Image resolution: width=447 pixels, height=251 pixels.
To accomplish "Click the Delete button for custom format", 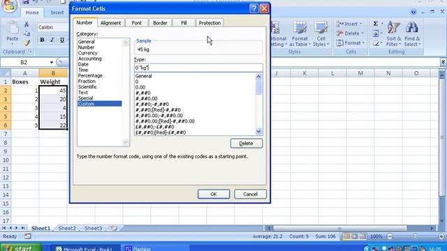I will tap(247, 144).
